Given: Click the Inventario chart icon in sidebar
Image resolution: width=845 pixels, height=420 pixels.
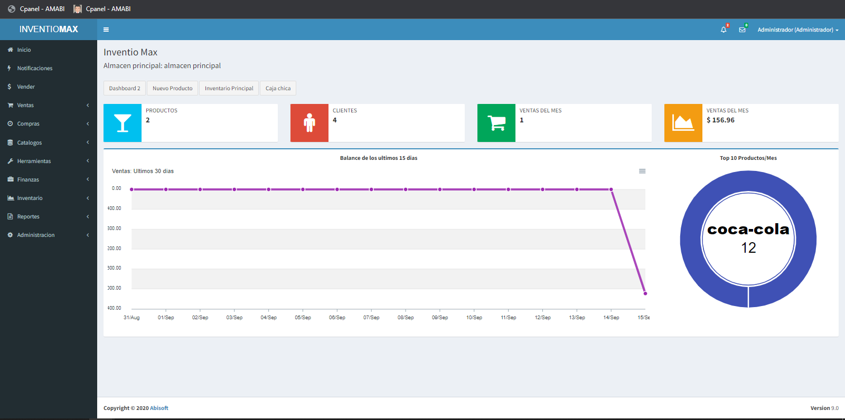Looking at the screenshot, I should click(11, 198).
